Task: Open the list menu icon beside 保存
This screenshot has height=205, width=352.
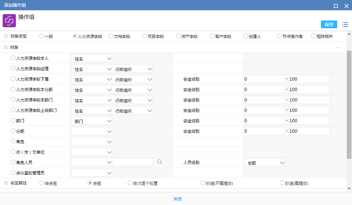Action: point(345,24)
